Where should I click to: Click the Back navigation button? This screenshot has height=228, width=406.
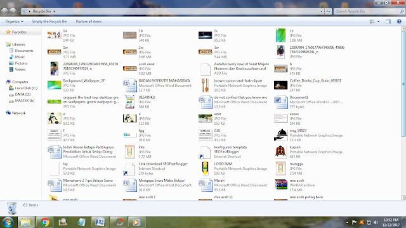tap(4, 11)
